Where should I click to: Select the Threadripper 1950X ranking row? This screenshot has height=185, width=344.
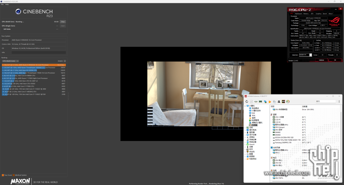[x=34, y=73]
